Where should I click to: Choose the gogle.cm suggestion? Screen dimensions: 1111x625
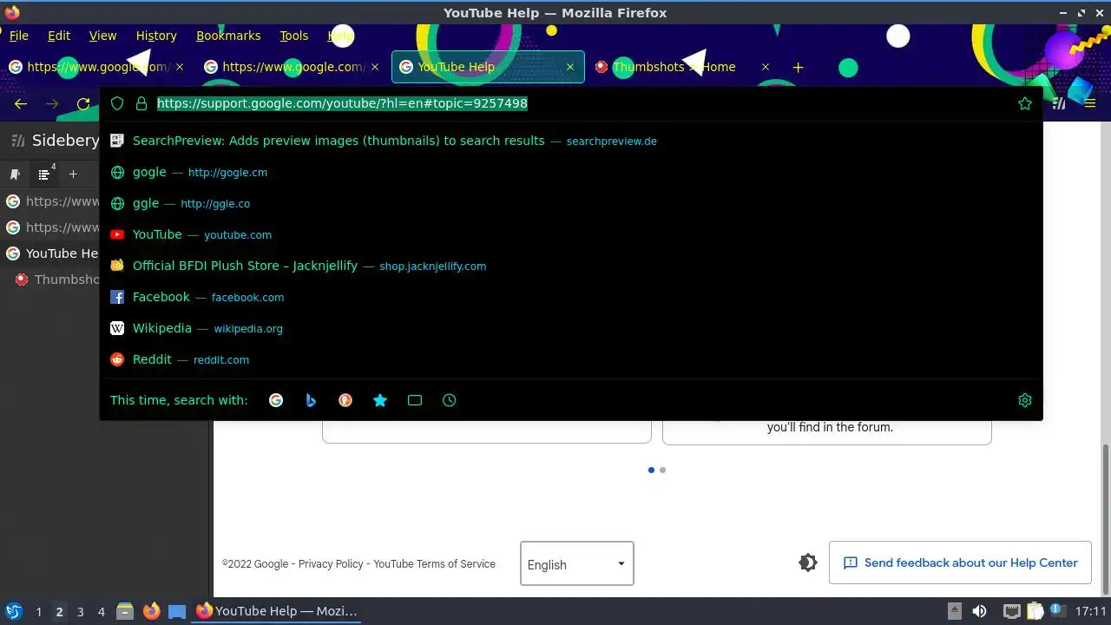tap(571, 172)
